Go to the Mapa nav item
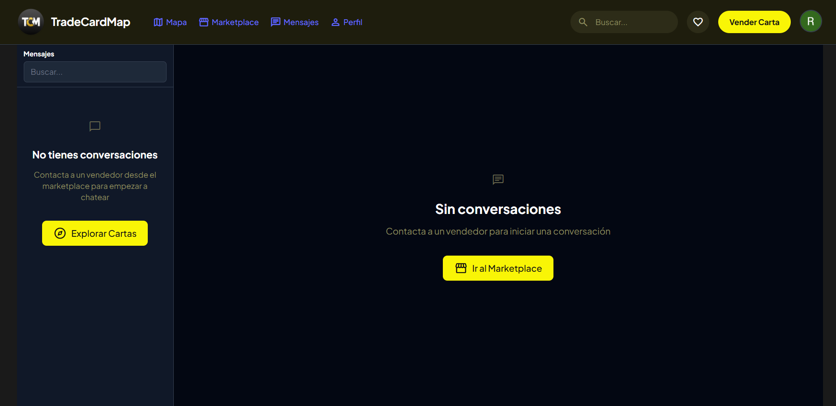 coord(170,22)
